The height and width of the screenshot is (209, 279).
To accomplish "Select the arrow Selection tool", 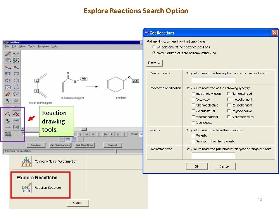I will tap(8, 100).
